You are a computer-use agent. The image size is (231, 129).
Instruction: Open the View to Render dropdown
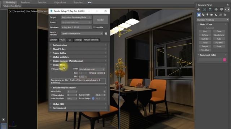tap(82, 33)
